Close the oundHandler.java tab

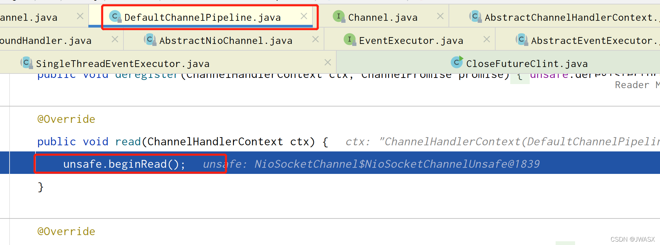pyautogui.click(x=115, y=39)
